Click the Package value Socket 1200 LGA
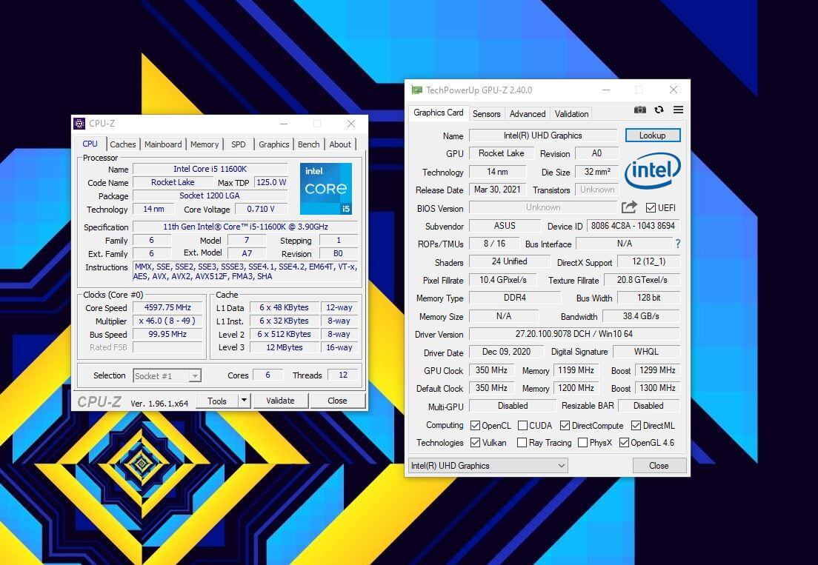This screenshot has width=818, height=565. point(210,195)
